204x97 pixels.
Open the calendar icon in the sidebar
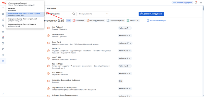click(x=3, y=8)
